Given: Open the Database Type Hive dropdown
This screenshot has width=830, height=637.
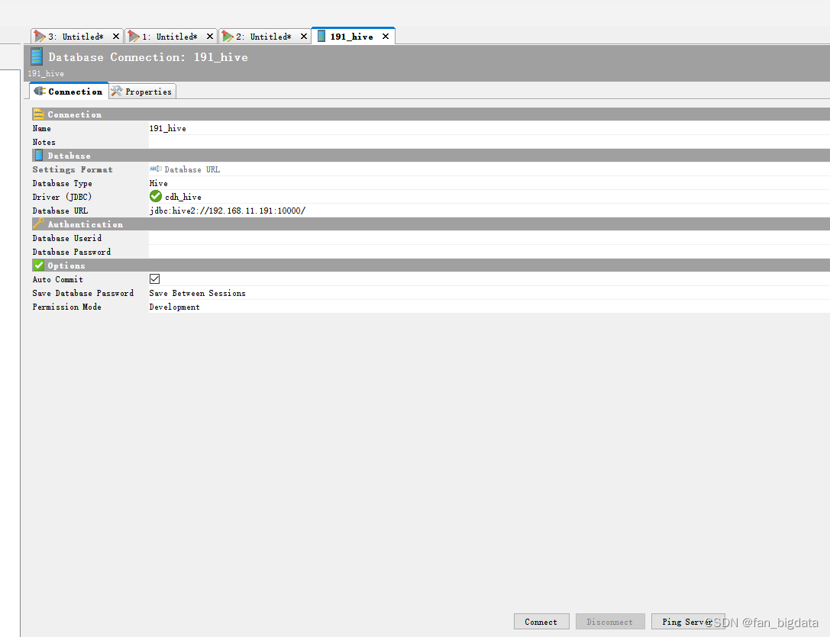Looking at the screenshot, I should coord(489,183).
